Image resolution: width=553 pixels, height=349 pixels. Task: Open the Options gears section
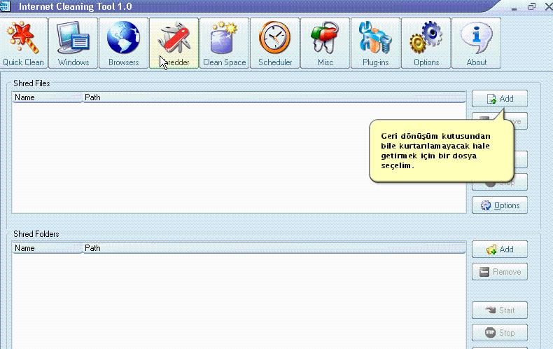426,43
